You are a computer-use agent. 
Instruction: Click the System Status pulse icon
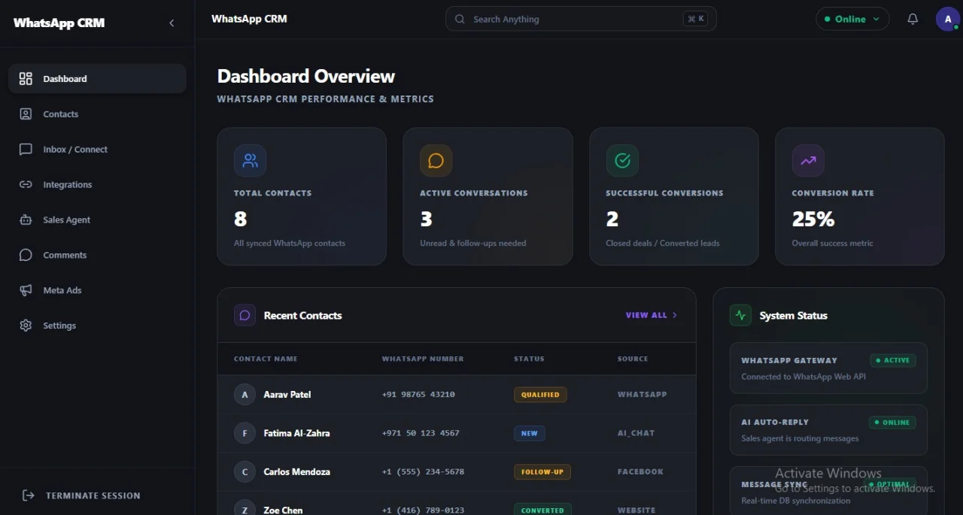[x=740, y=315]
